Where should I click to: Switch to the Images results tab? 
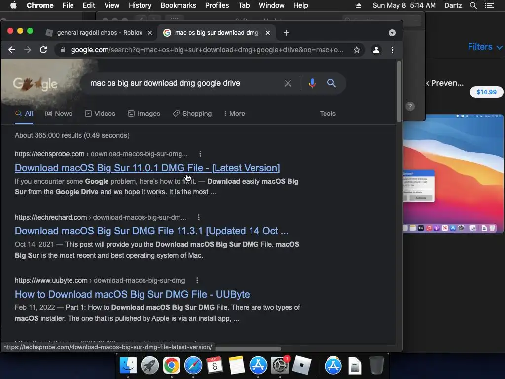[x=144, y=114]
